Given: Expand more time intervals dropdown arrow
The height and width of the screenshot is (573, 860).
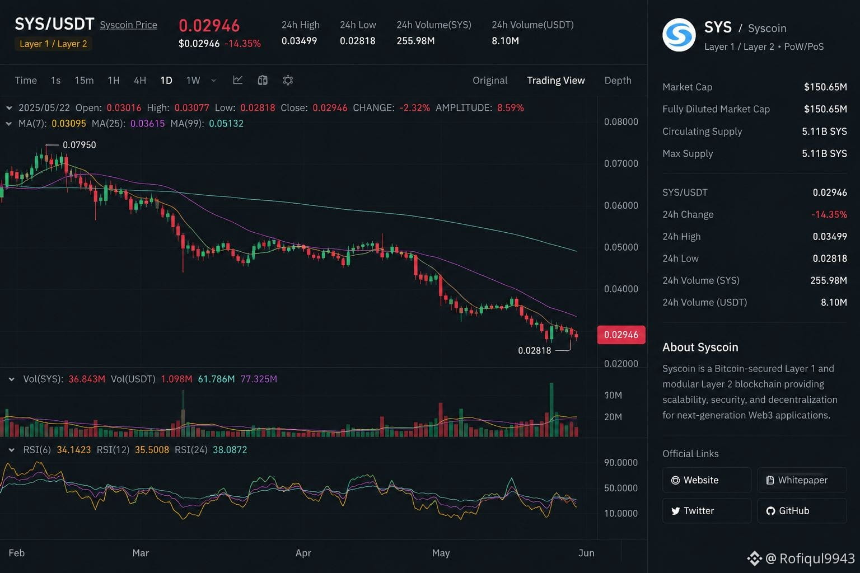Looking at the screenshot, I should [x=213, y=81].
